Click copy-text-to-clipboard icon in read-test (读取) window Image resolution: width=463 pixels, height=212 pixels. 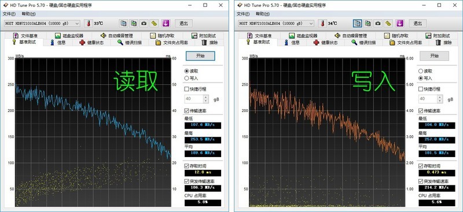(123, 23)
